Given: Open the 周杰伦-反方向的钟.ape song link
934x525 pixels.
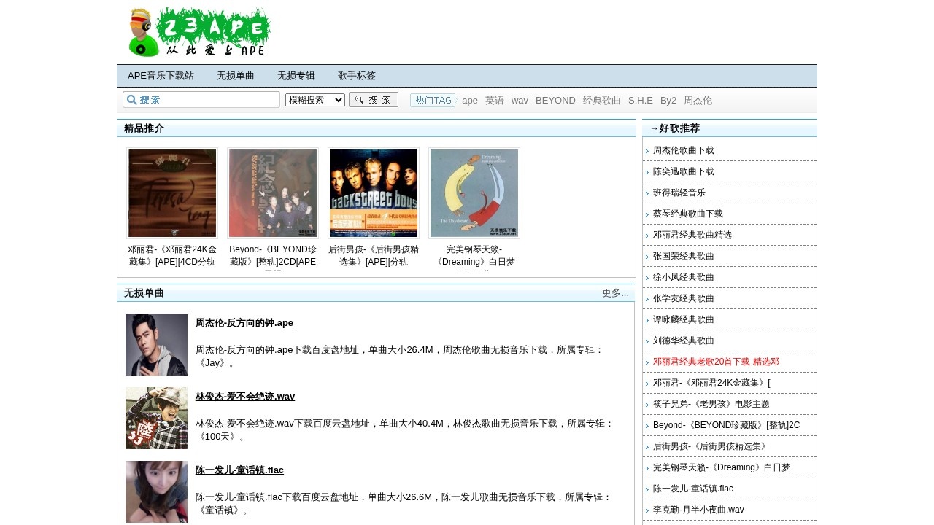Looking at the screenshot, I should point(244,323).
